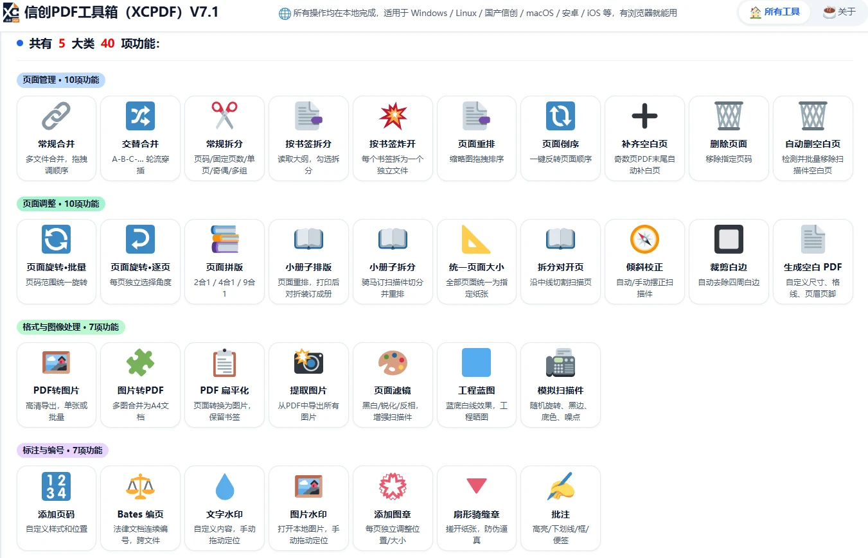Open the 图片水印 image watermark tool
868x558 pixels.
308,509
